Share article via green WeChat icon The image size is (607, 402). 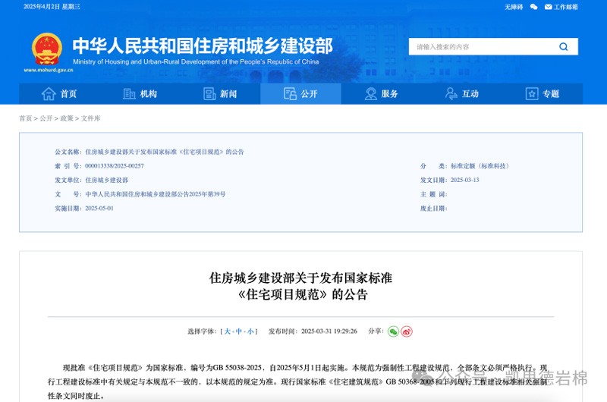pyautogui.click(x=393, y=331)
